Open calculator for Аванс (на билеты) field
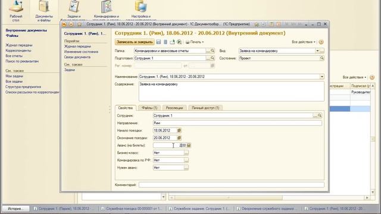381x214 pixels. point(189,145)
